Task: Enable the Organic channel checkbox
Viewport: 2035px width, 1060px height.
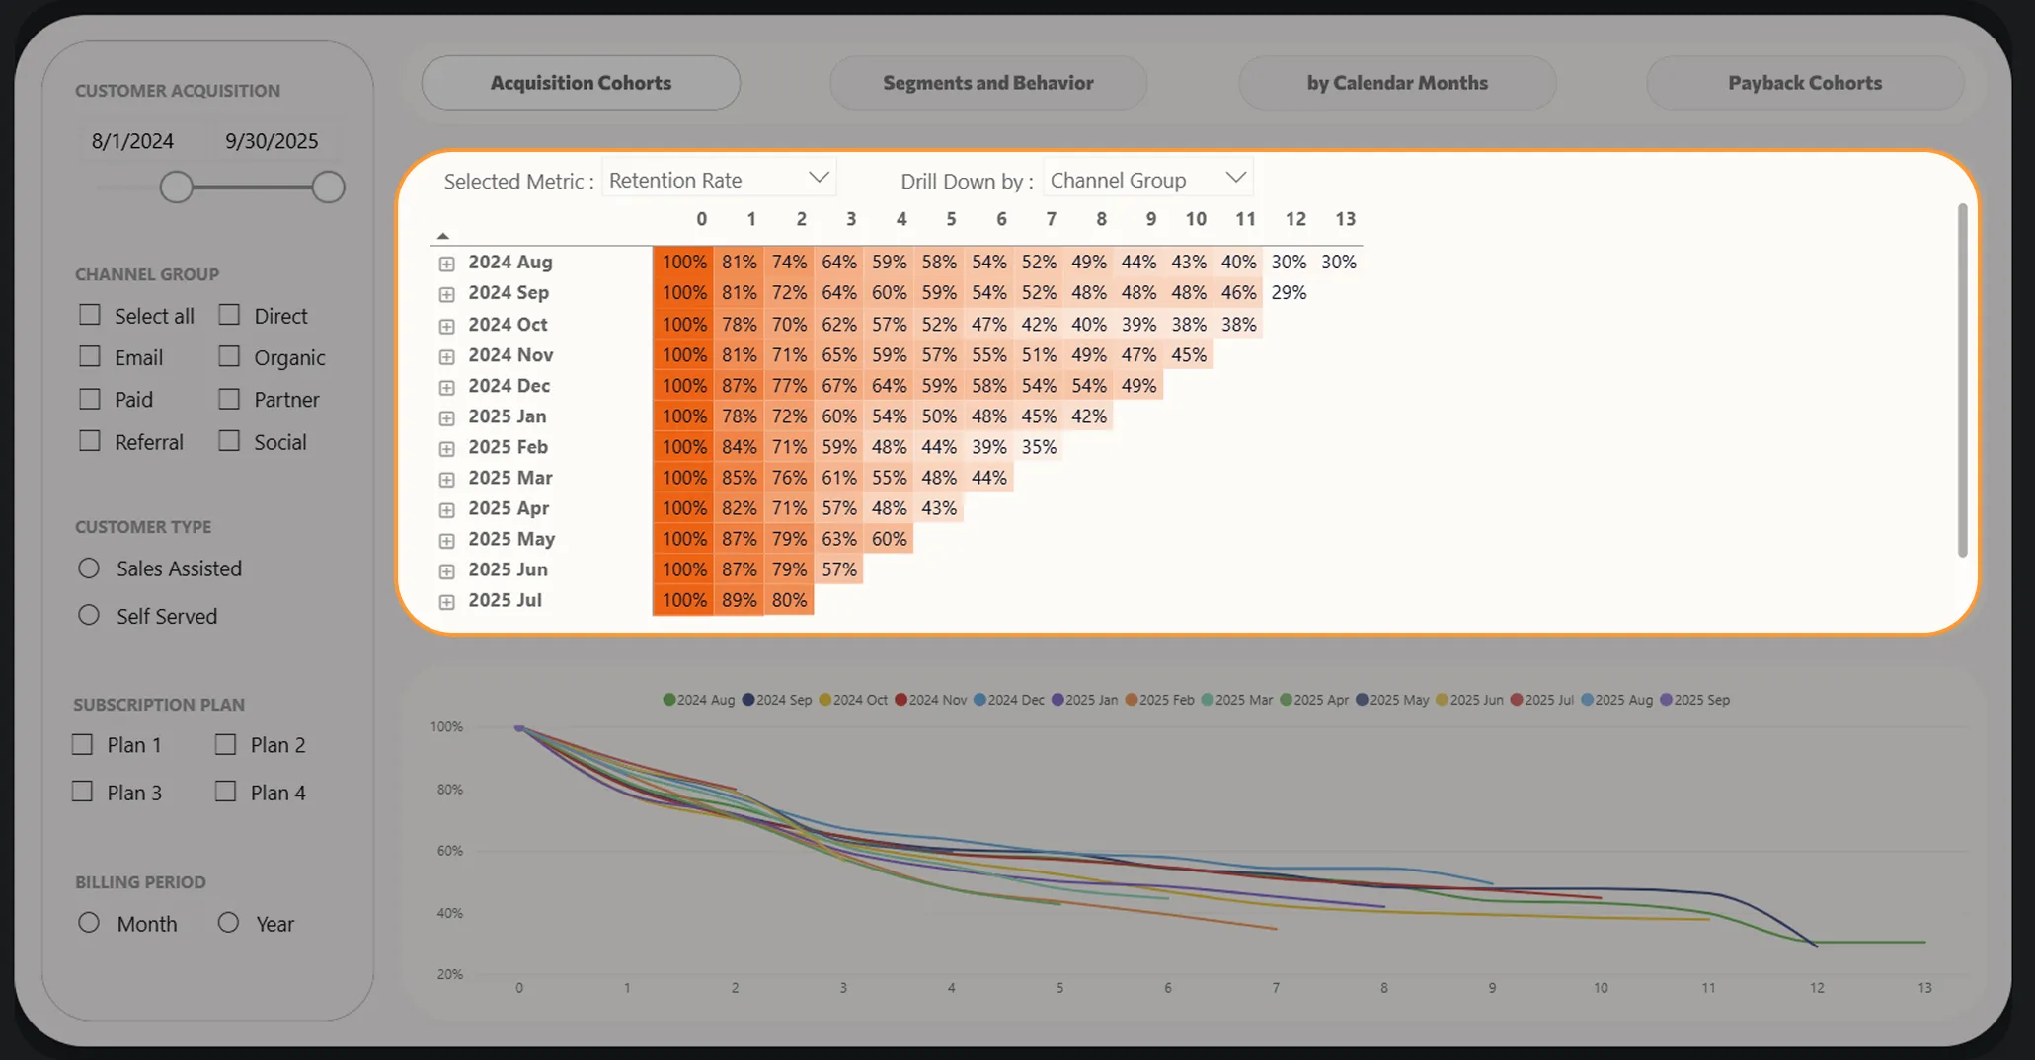Action: (x=229, y=356)
